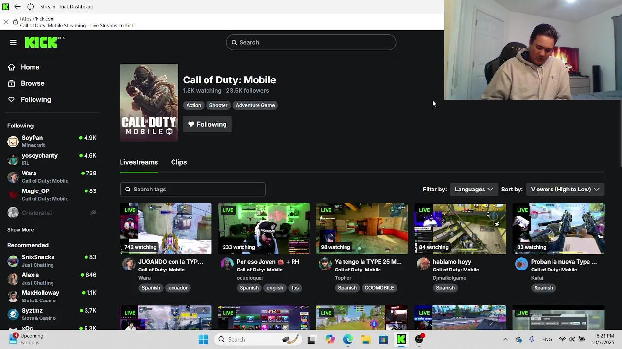Viewport: 622px width, 349px height.
Task: Select the fps tag on oqueioquei stream
Action: [x=295, y=288]
